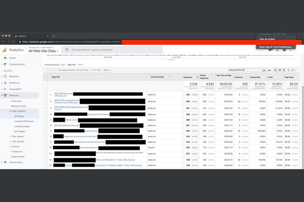Click the Analytics logo icon

(4, 50)
